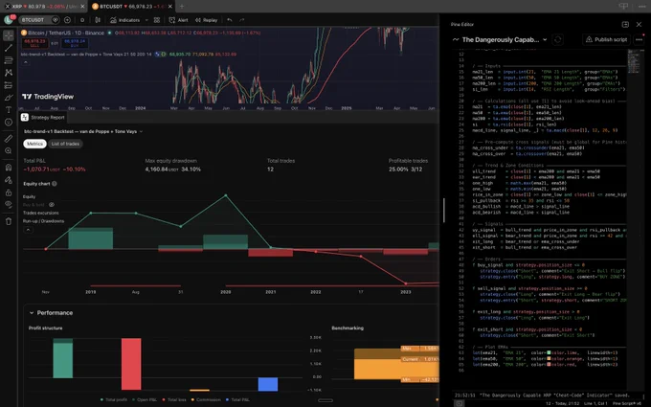The height and width of the screenshot is (407, 651).
Task: Click the Publish script button
Action: [607, 39]
